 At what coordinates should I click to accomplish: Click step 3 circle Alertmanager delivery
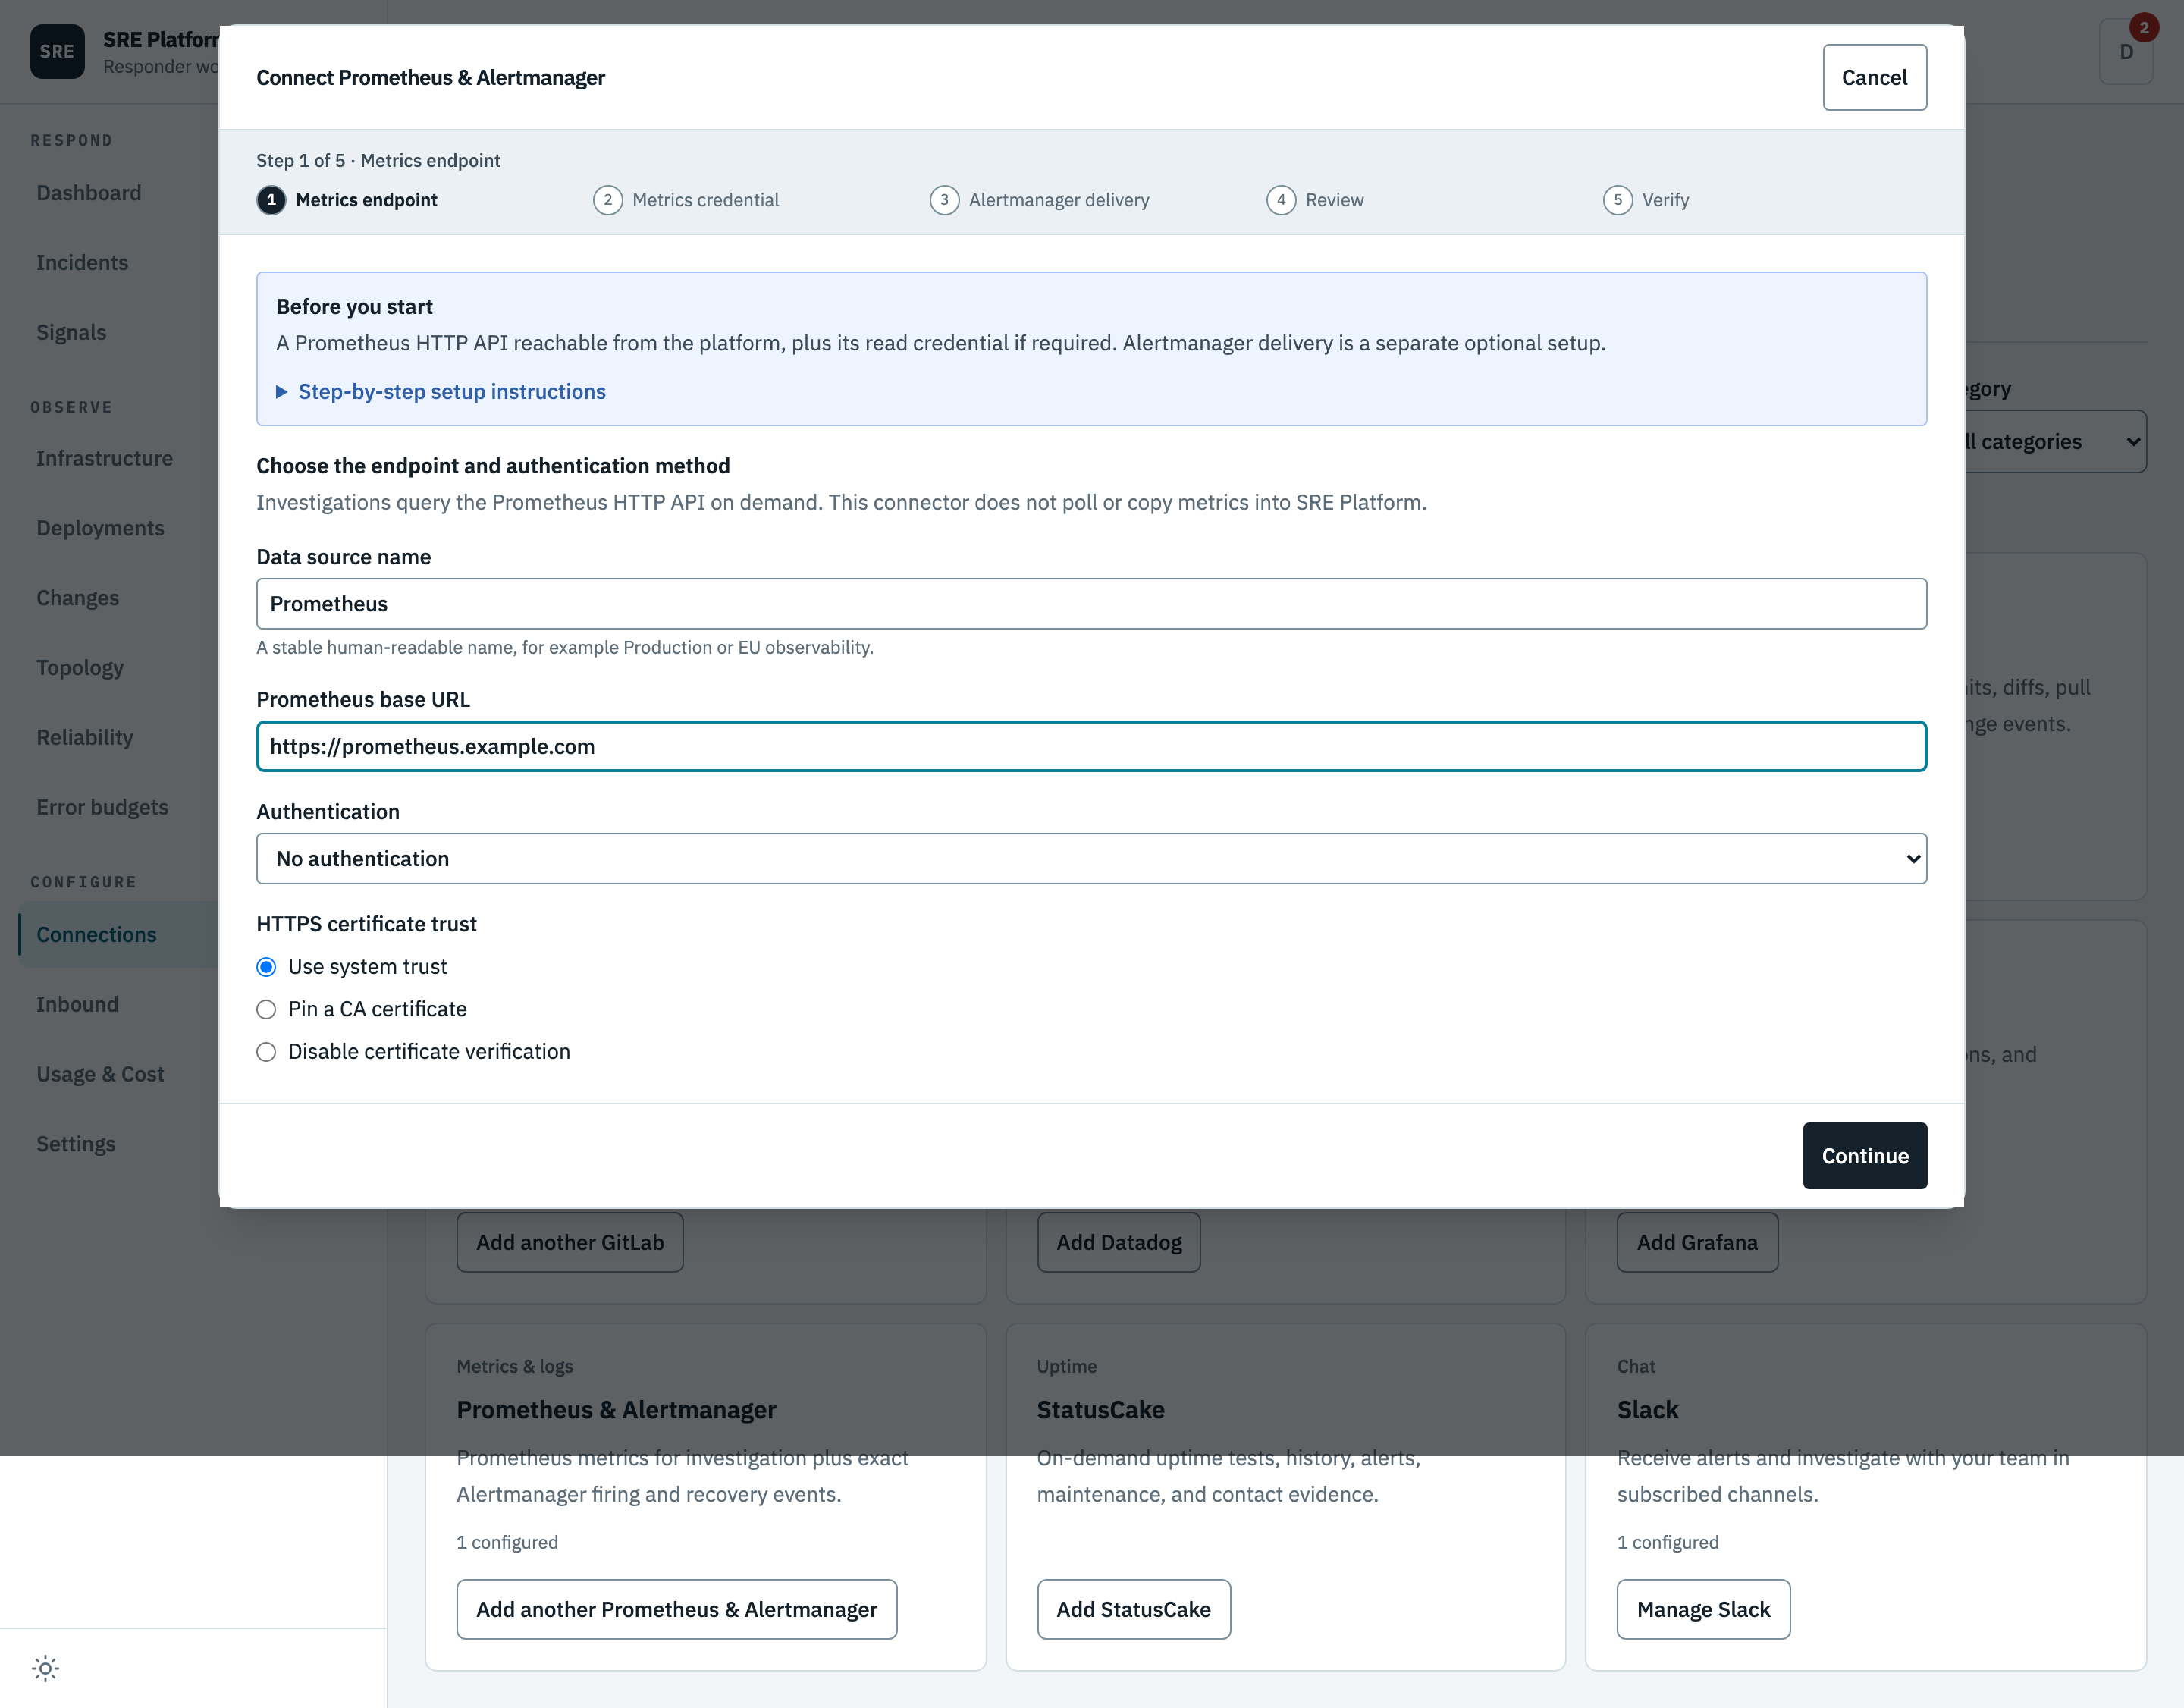click(x=944, y=200)
